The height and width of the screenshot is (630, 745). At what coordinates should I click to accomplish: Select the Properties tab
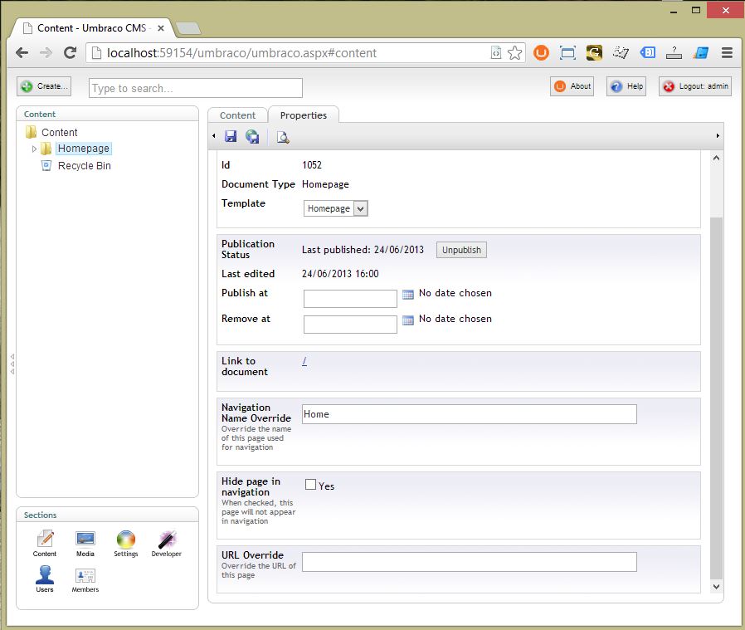(304, 115)
